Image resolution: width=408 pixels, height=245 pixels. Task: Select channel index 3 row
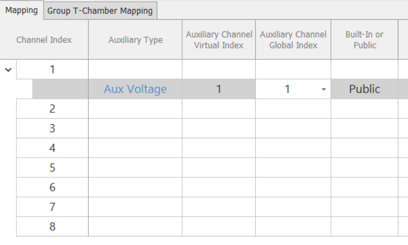(52, 129)
